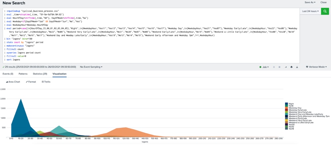Open the No Event Sampling dropdown

point(91,67)
